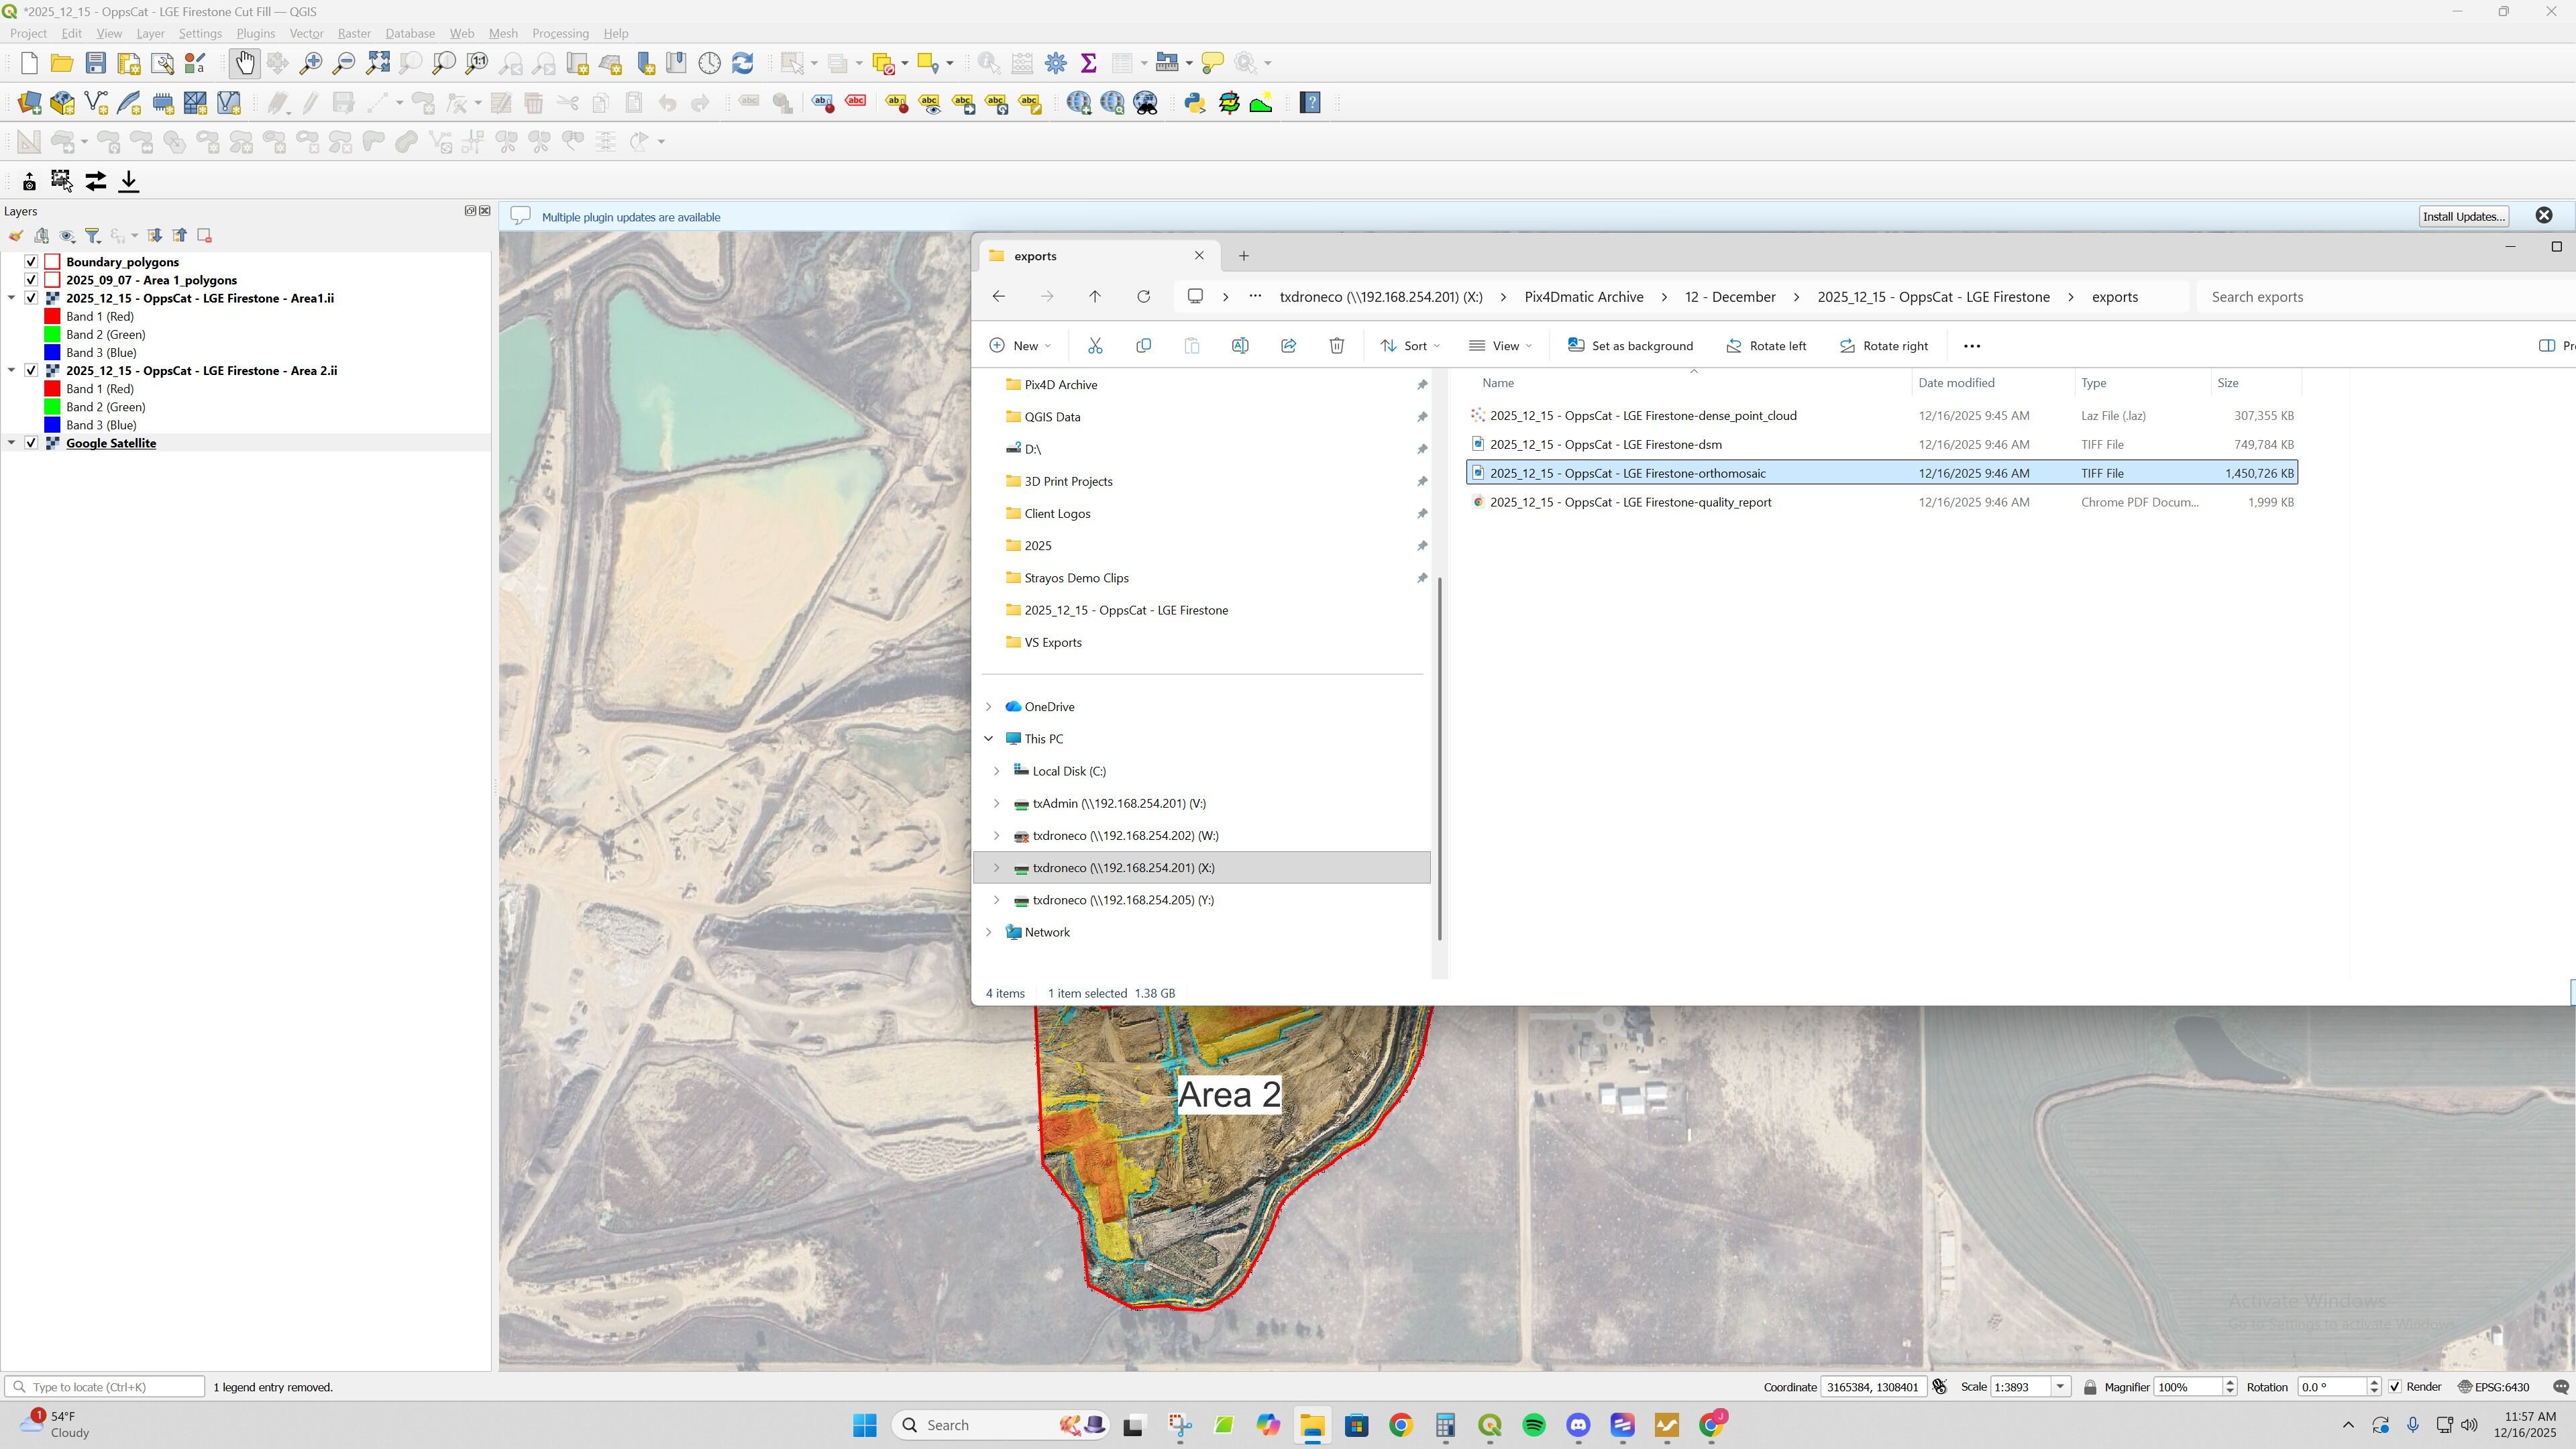
Task: Click the Zoom In magnifier tool
Action: [x=311, y=63]
